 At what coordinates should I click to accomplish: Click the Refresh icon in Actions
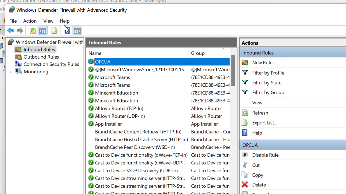pyautogui.click(x=245, y=113)
